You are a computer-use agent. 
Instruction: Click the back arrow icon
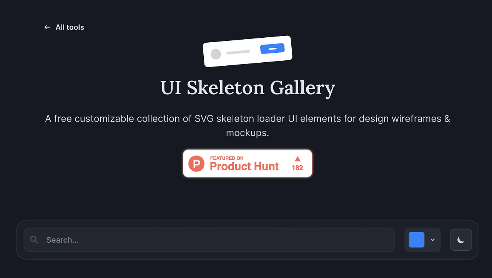[x=47, y=27]
